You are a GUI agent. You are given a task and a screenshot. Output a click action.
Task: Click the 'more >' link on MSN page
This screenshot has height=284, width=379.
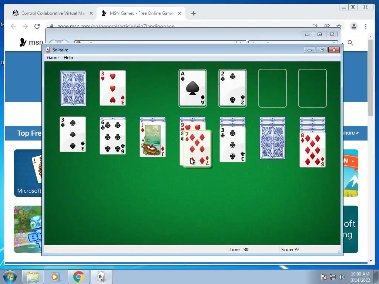(x=351, y=133)
